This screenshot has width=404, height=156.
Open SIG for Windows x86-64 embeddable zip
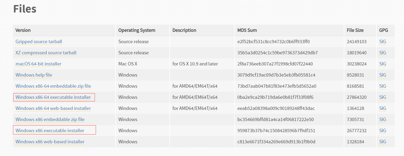click(x=383, y=86)
